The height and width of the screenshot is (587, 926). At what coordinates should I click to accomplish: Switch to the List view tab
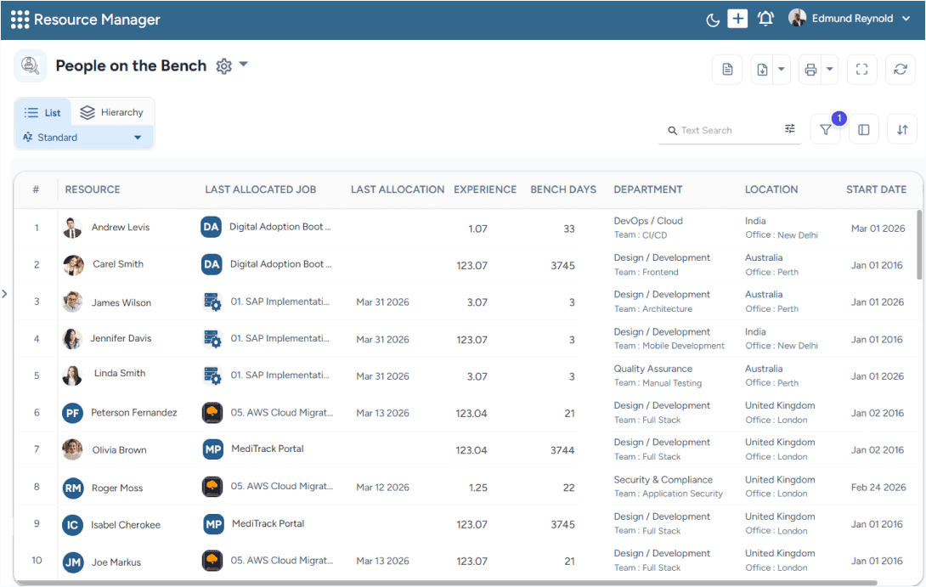pyautogui.click(x=42, y=112)
